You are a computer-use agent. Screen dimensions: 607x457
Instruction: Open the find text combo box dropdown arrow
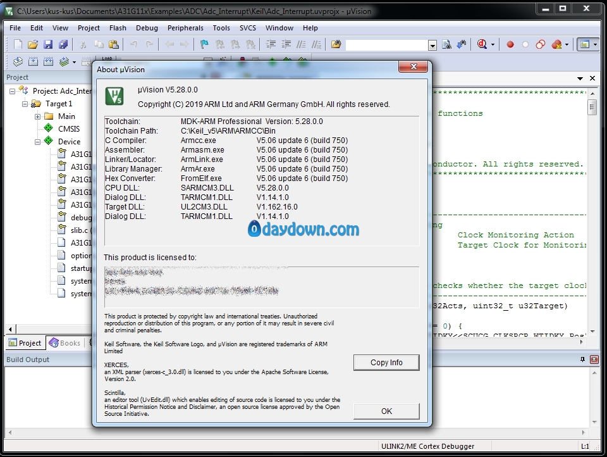[432, 46]
